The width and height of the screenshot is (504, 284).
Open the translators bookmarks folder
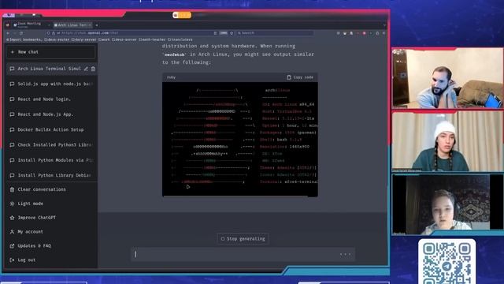pyautogui.click(x=180, y=39)
